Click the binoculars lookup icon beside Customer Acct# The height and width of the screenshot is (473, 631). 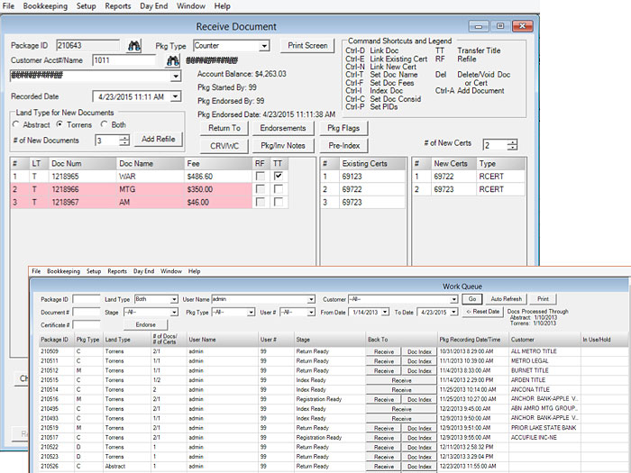(173, 61)
